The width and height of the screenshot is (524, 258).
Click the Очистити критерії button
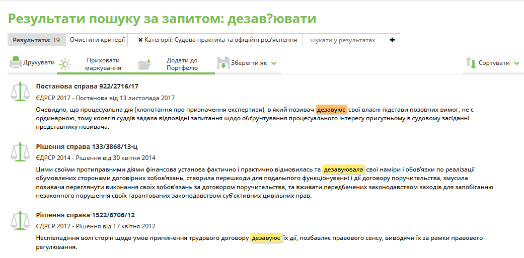click(97, 40)
